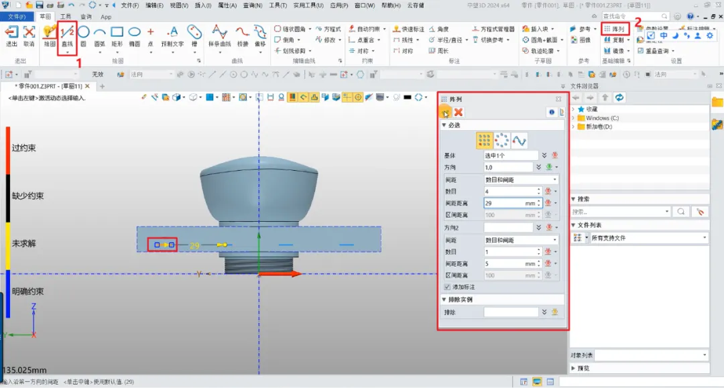Cancel the pattern dialog with red X
The width and height of the screenshot is (724, 388).
pos(459,112)
